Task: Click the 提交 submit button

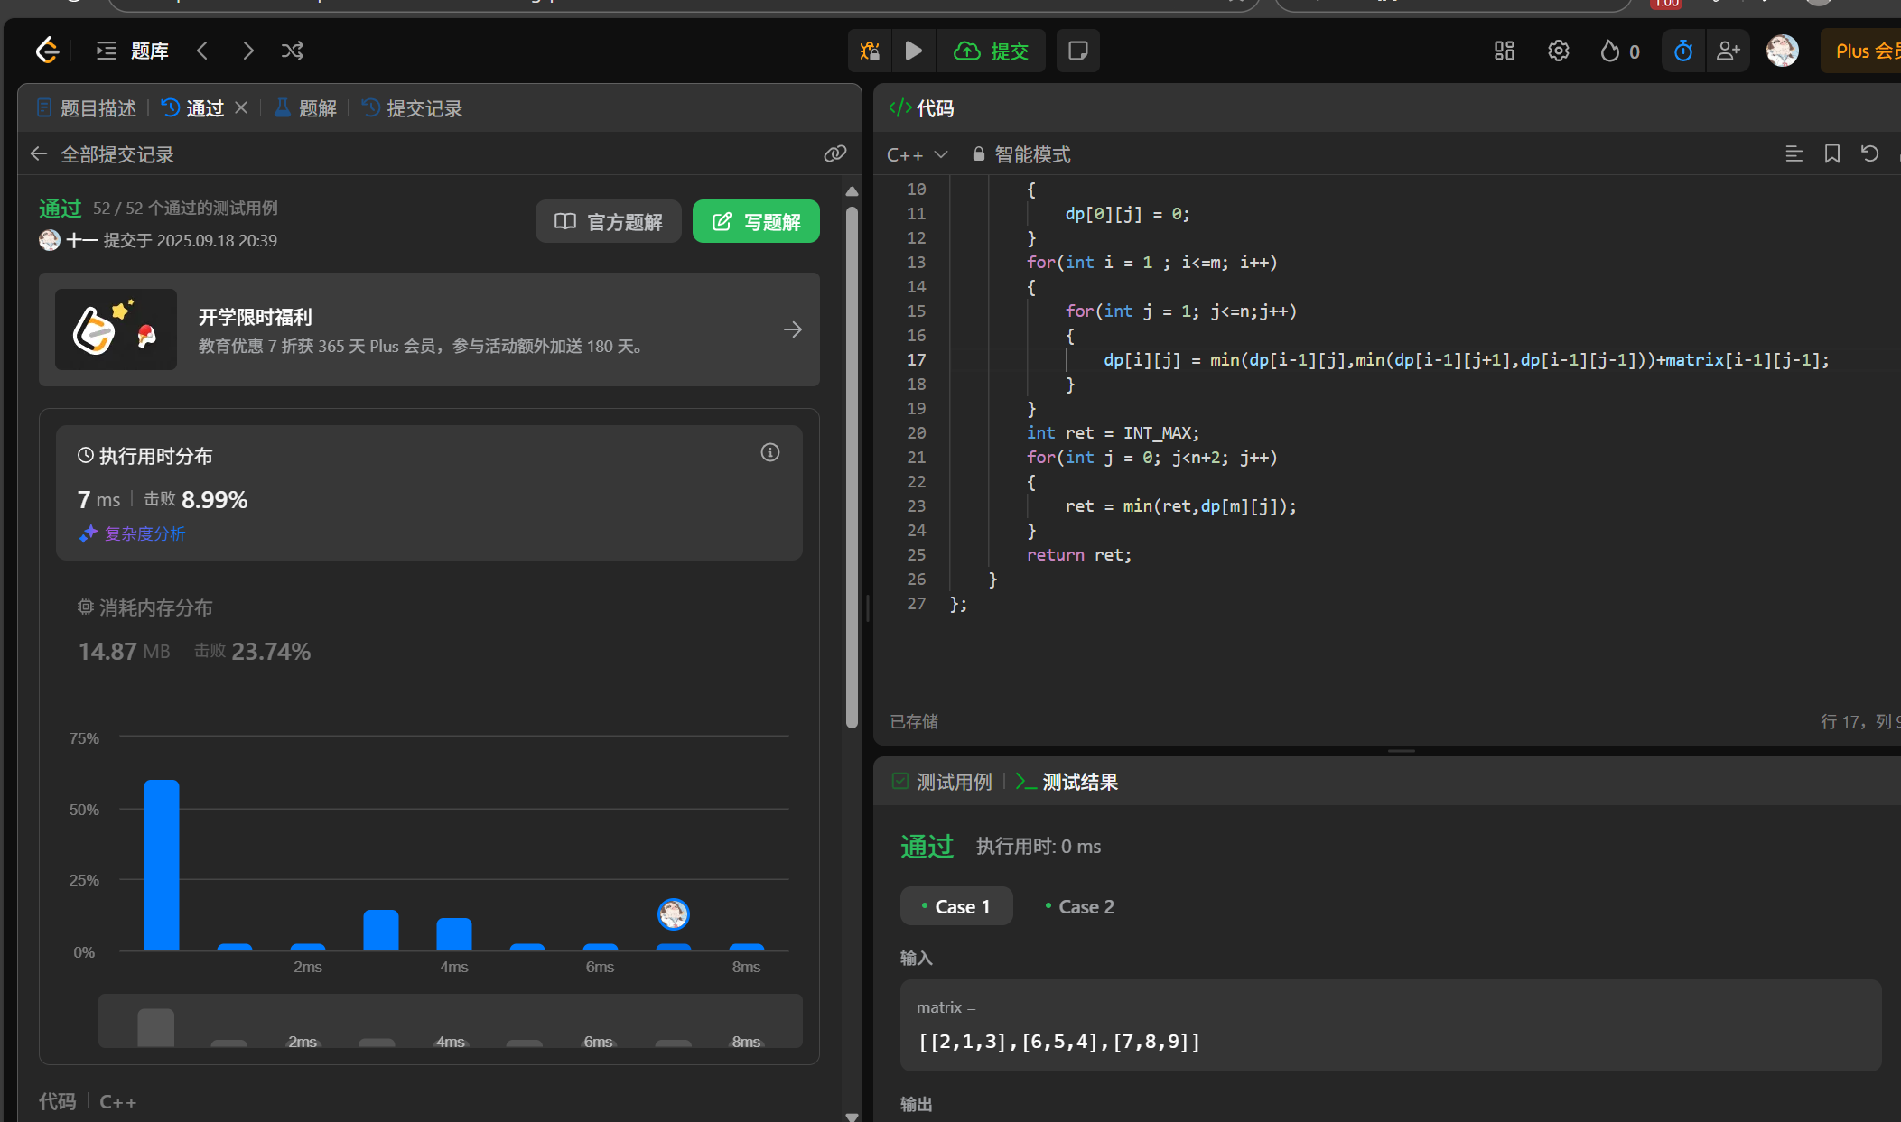Action: click(x=992, y=51)
